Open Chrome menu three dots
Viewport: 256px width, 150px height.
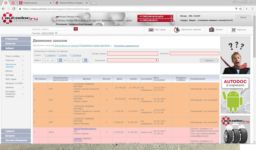click(x=253, y=9)
